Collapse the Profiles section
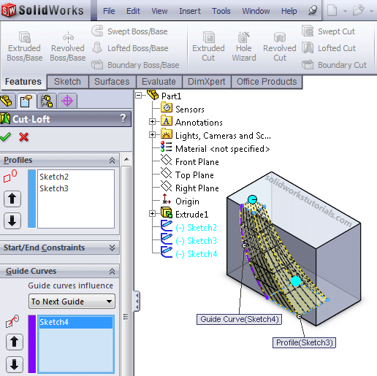The width and height of the screenshot is (377, 376). coord(112,160)
